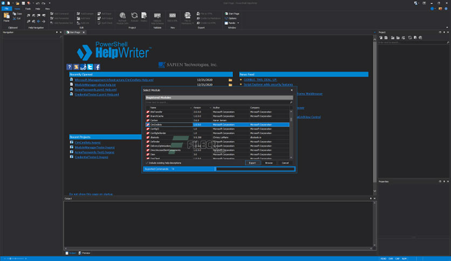Click the Facebook icon on Start Page
The width and height of the screenshot is (451, 261).
tap(97, 67)
